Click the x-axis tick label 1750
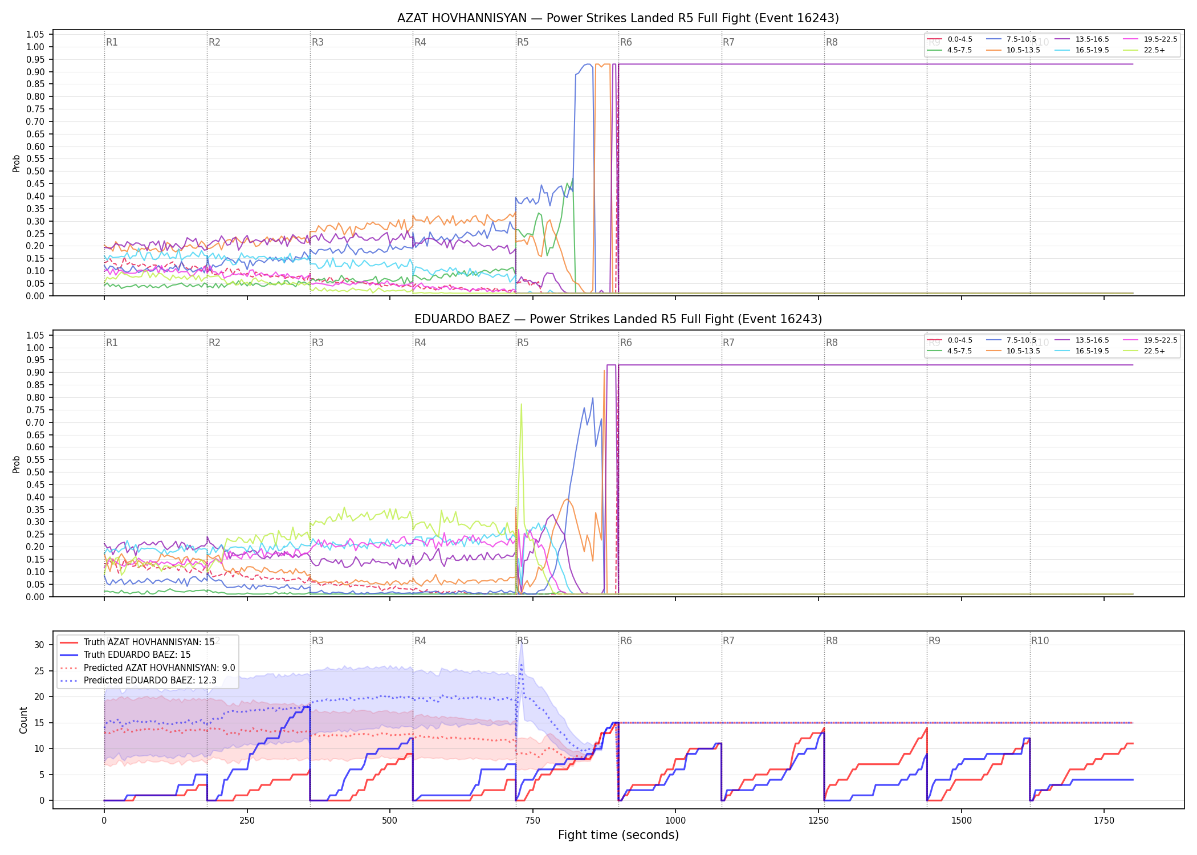This screenshot has height=855, width=1197. tap(1104, 821)
